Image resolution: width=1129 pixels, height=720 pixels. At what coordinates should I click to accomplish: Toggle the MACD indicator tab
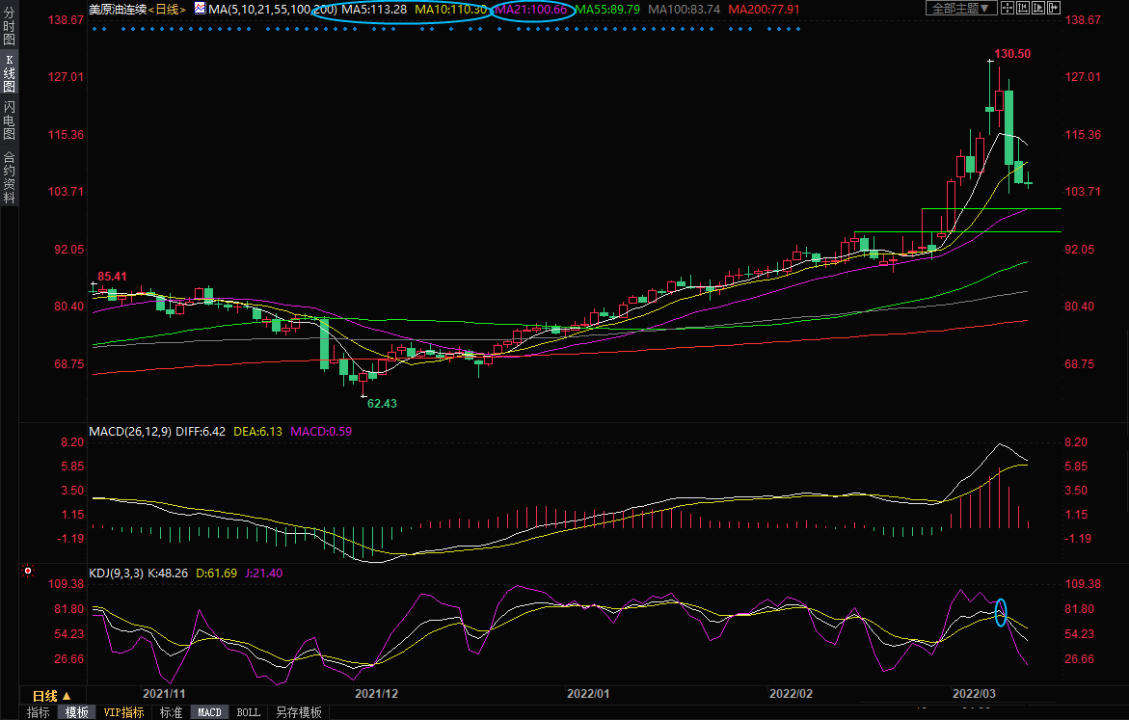pyautogui.click(x=208, y=713)
